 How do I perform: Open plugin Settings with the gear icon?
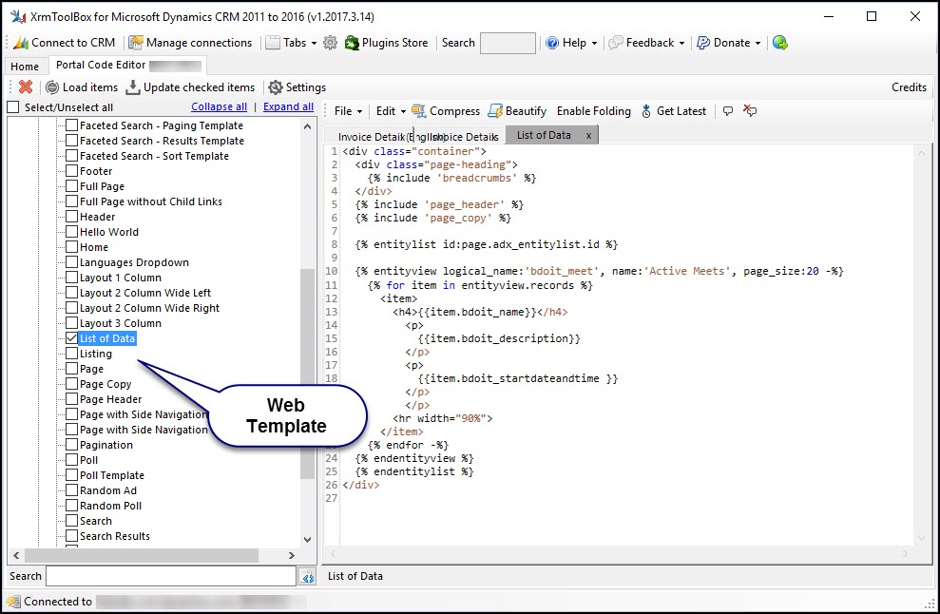pos(274,86)
